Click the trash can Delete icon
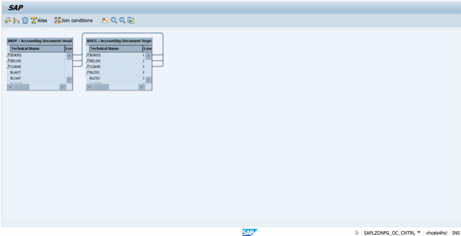461x236 pixels. pyautogui.click(x=25, y=20)
